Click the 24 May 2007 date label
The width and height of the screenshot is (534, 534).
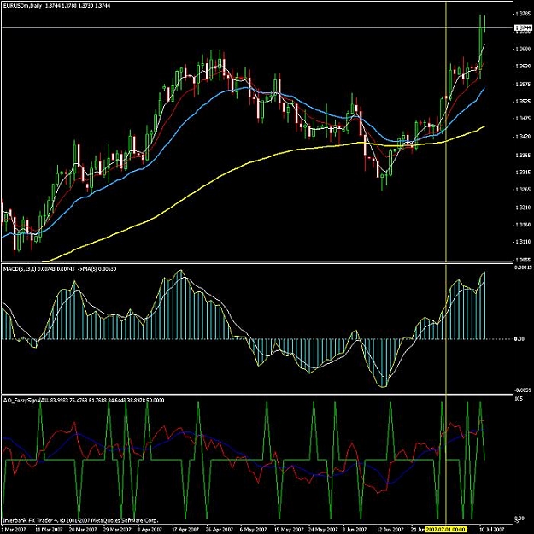[323, 530]
